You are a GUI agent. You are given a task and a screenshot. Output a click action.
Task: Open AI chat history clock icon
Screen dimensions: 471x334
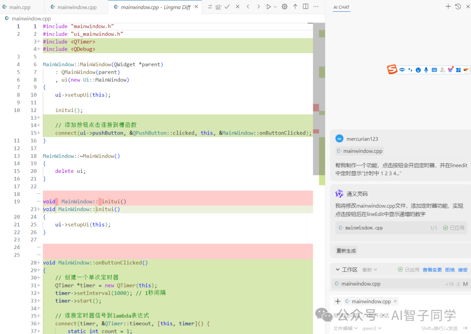click(458, 6)
